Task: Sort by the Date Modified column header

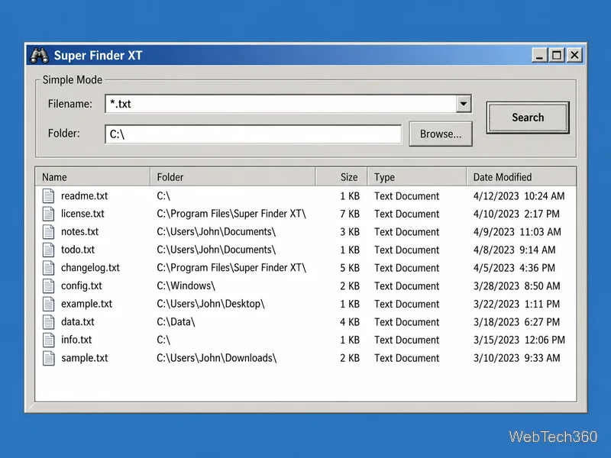Action: point(521,177)
